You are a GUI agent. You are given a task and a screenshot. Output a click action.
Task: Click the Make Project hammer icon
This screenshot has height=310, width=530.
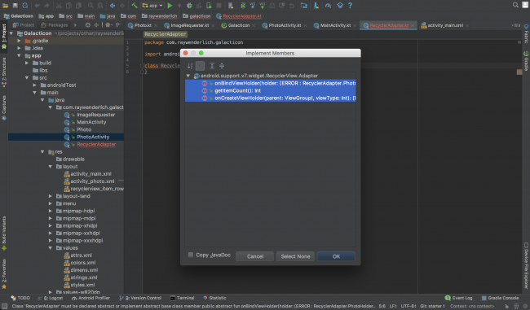pos(135,6)
